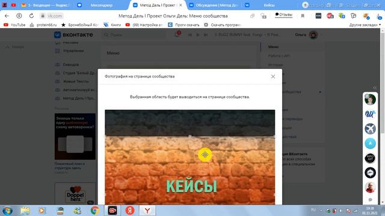Open new message bubble in chat bar
Screen dimensions: 385x216
371,200
